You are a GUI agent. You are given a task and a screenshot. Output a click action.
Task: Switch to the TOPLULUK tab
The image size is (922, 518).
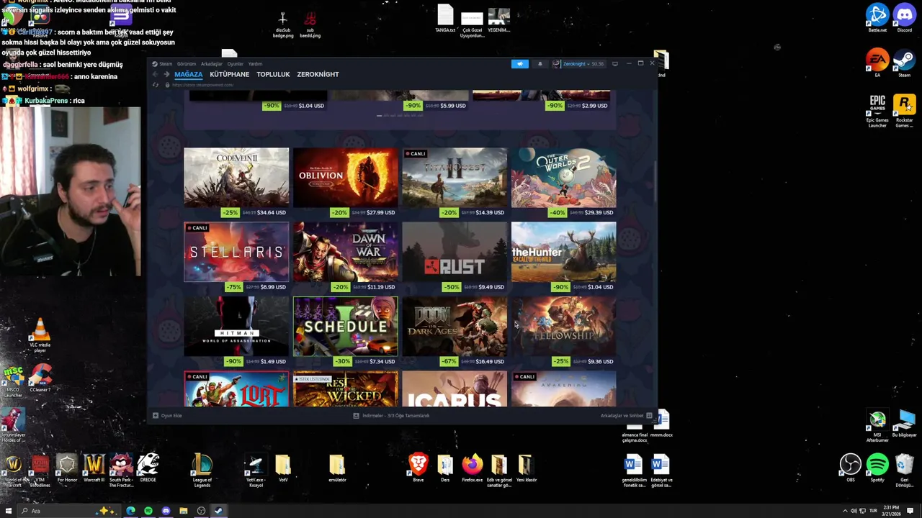273,74
